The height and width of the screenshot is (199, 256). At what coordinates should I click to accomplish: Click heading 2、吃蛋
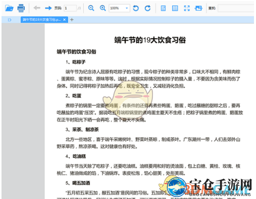73,96
